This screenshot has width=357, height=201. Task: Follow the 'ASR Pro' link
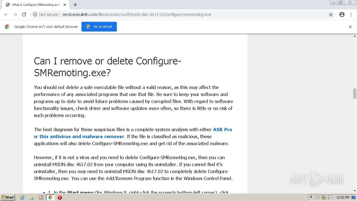[223, 130]
